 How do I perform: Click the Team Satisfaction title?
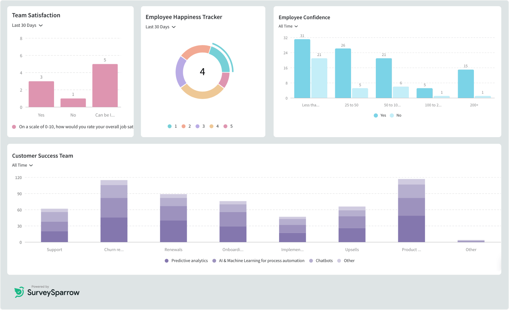[36, 15]
